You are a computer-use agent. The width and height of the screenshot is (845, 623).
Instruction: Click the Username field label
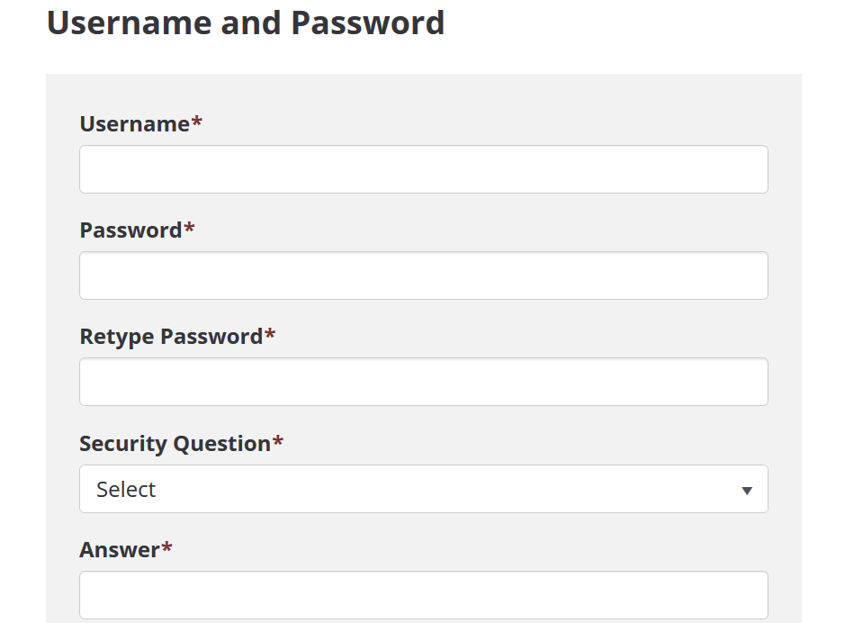135,124
